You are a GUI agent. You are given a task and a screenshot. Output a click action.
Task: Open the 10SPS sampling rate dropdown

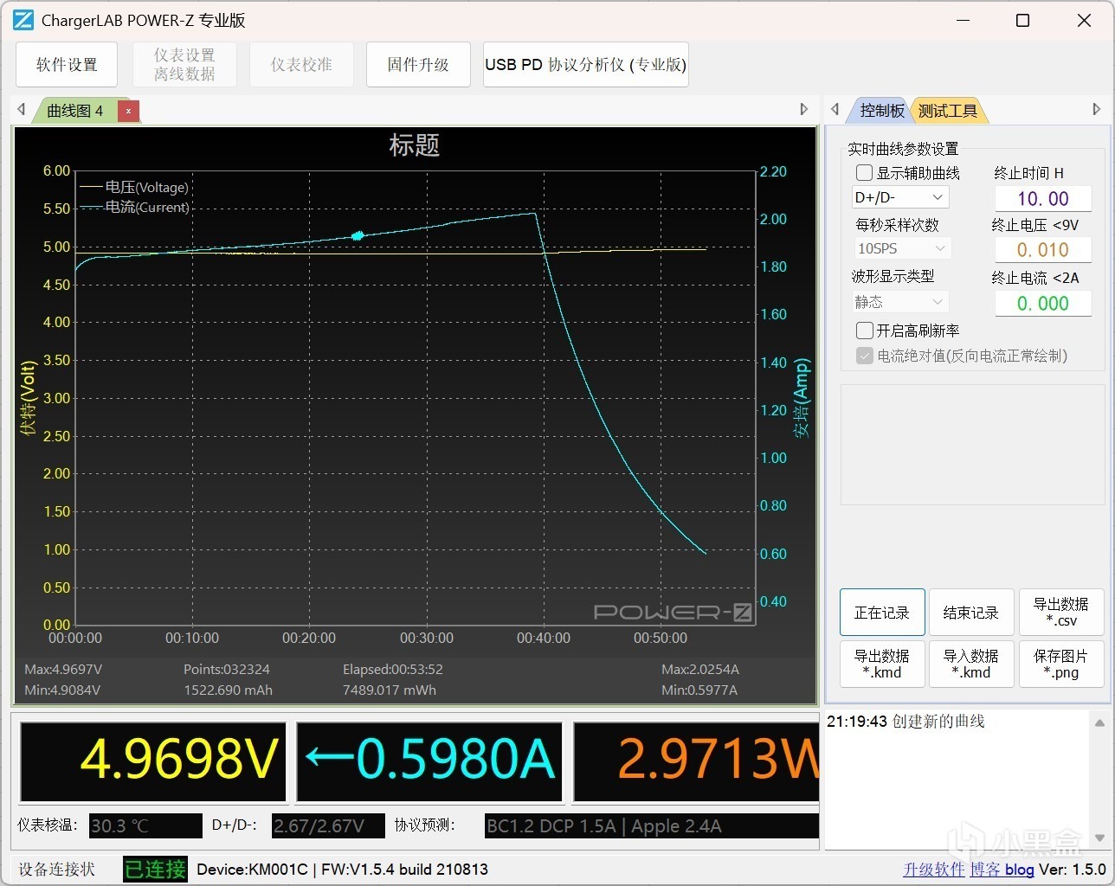(x=903, y=248)
